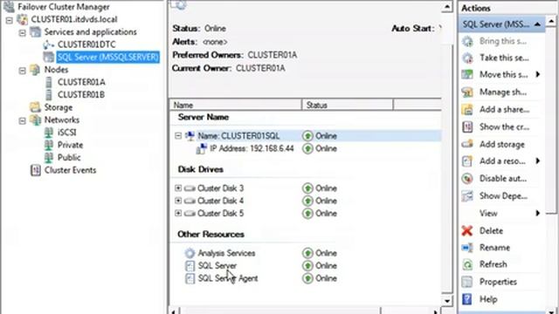The width and height of the screenshot is (559, 314).
Task: Open the Move this s... submenu arrow
Action: tap(538, 74)
